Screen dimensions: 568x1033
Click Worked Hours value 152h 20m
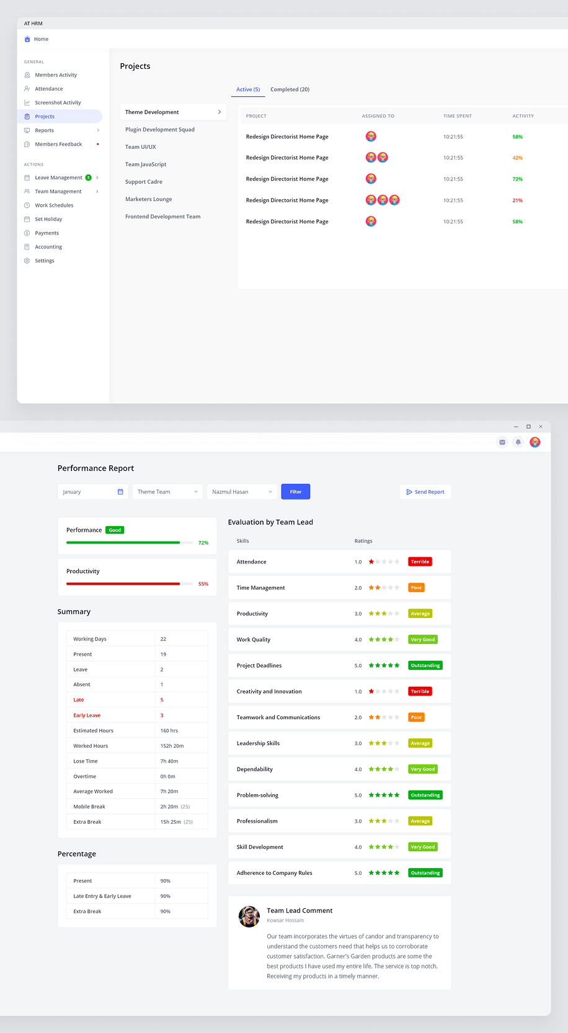click(172, 746)
